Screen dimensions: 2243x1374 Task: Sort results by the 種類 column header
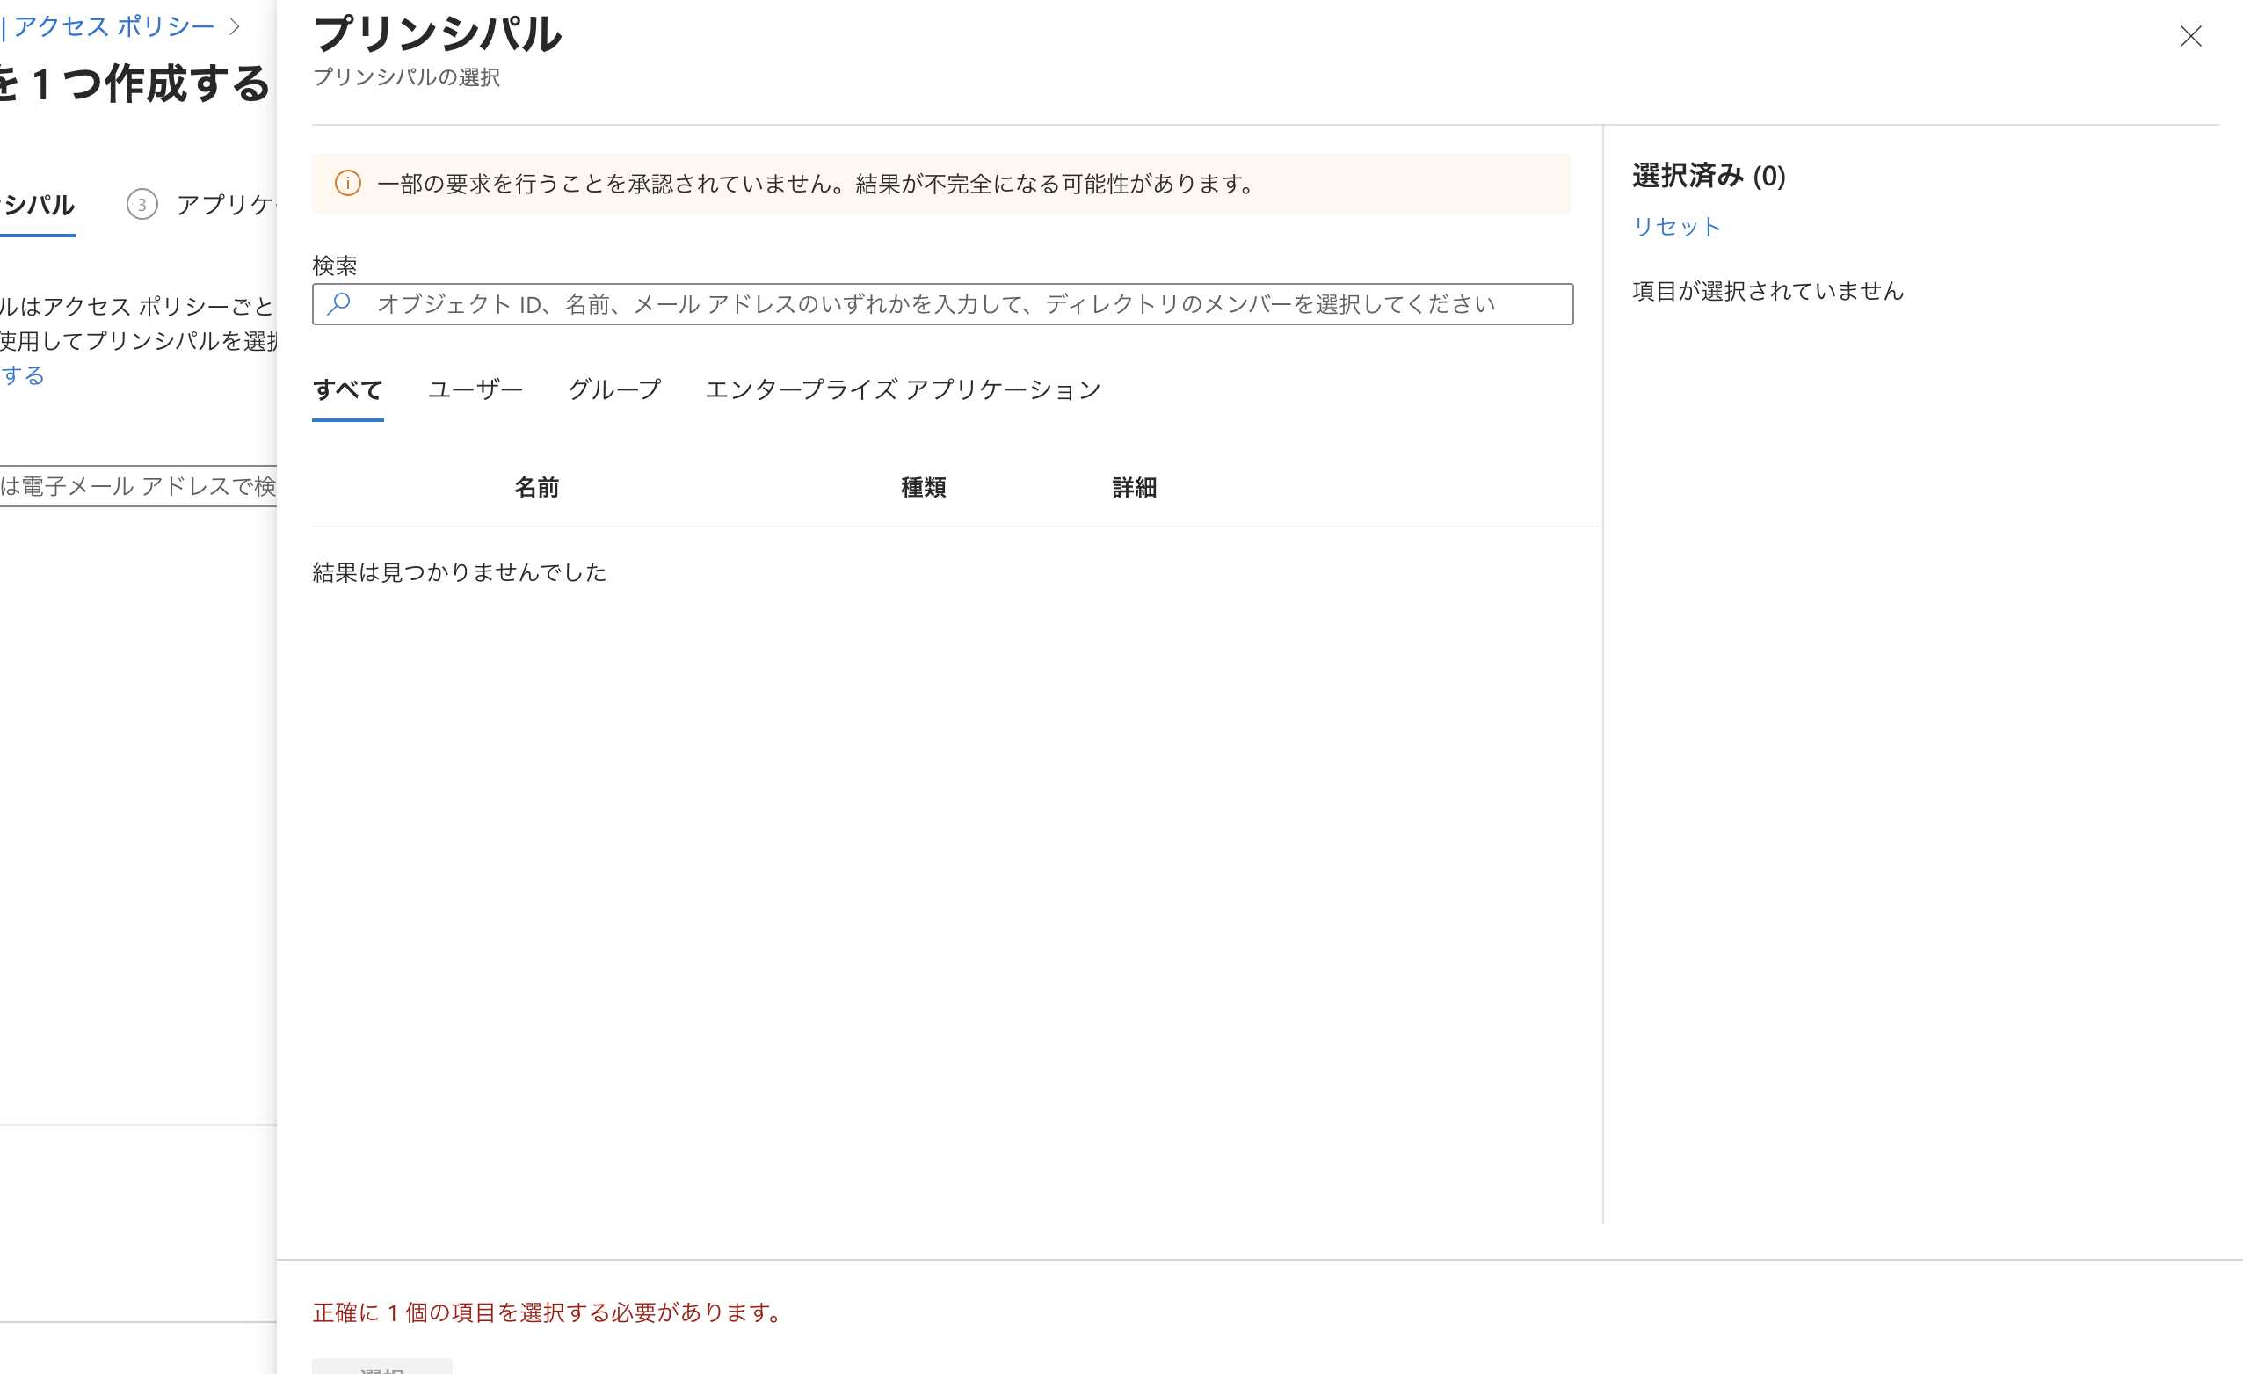point(921,488)
